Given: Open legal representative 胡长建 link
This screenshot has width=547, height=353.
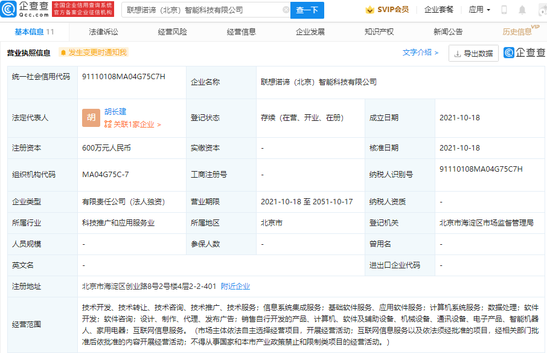Looking at the screenshot, I should [x=115, y=112].
